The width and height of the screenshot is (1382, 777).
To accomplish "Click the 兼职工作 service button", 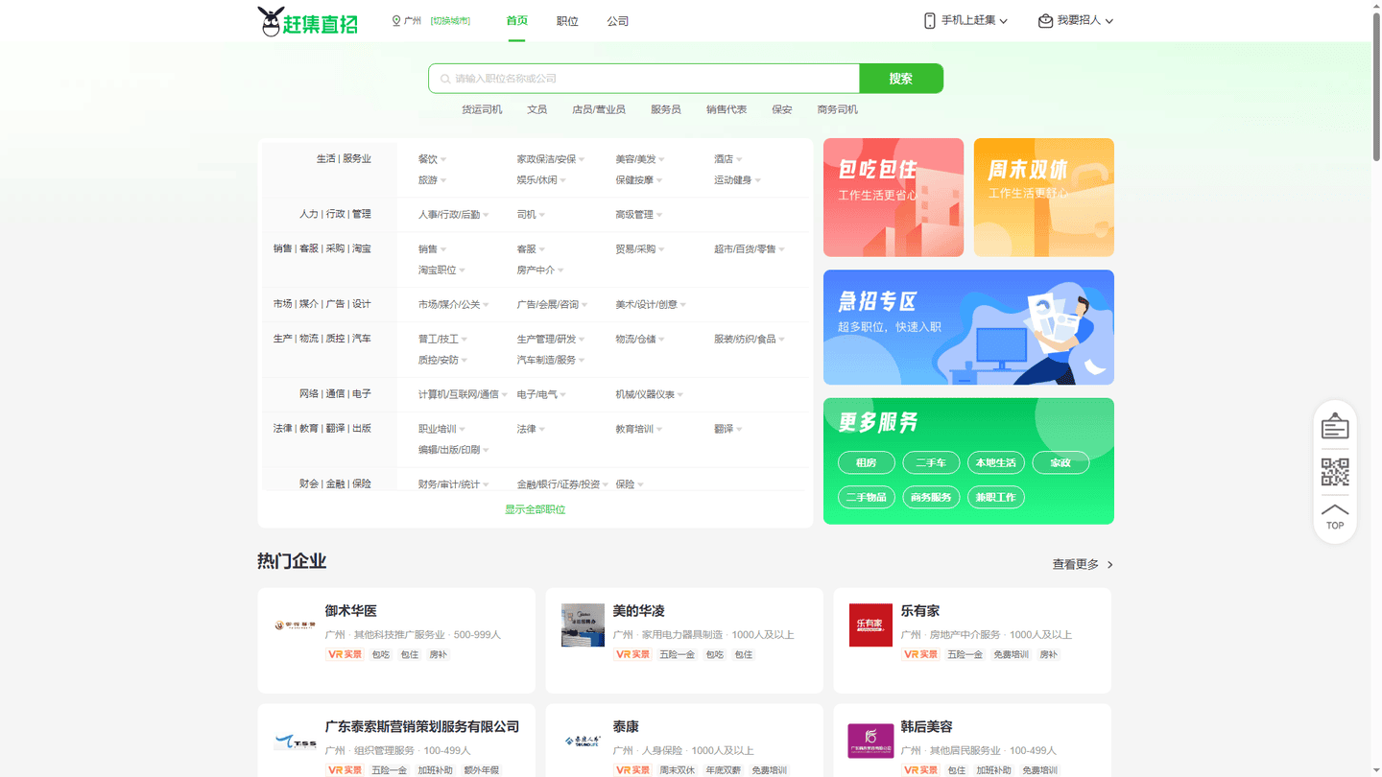I will click(x=996, y=498).
